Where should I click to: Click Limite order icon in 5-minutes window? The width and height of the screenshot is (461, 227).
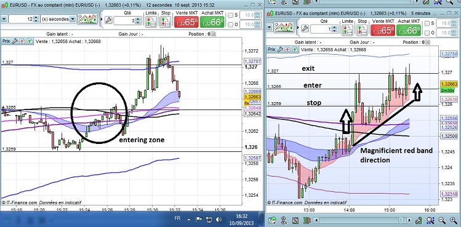point(348,30)
